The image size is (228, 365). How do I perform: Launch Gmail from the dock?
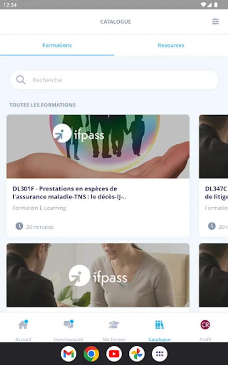pos(68,354)
